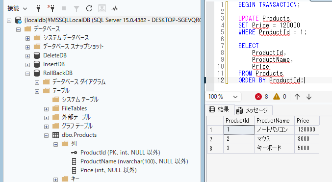Select the テーブル folder icon

(46, 90)
